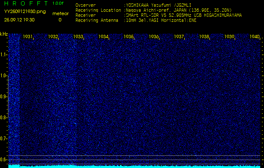Click the kHz axis unit label
Image resolution: width=264 pixels, height=168 pixels.
click(x=4, y=34)
